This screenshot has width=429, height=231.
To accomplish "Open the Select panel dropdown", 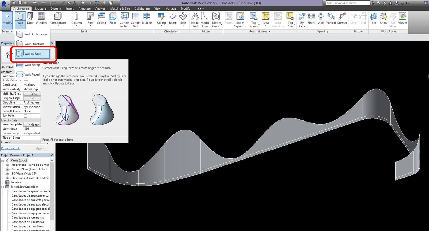I will pyautogui.click(x=12, y=31).
